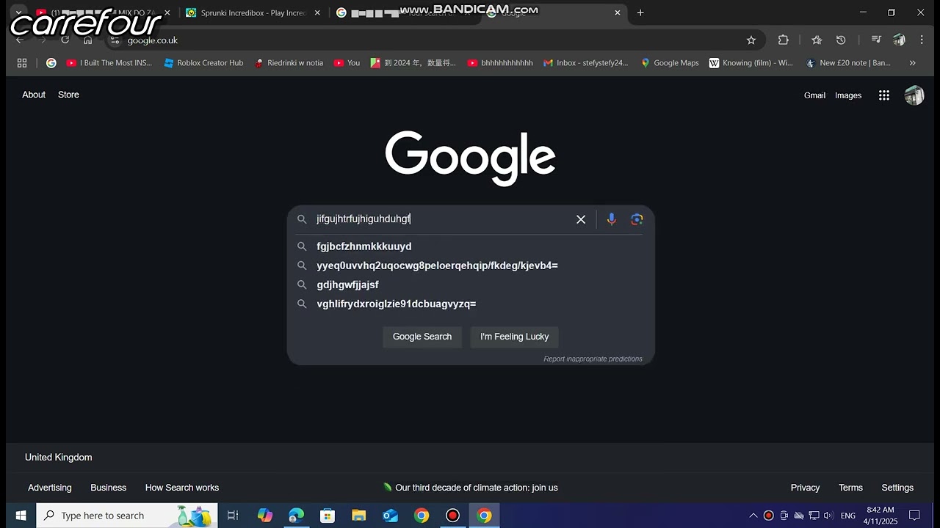Open the Chrome three-dot menu
Image resolution: width=940 pixels, height=528 pixels.
(x=920, y=40)
